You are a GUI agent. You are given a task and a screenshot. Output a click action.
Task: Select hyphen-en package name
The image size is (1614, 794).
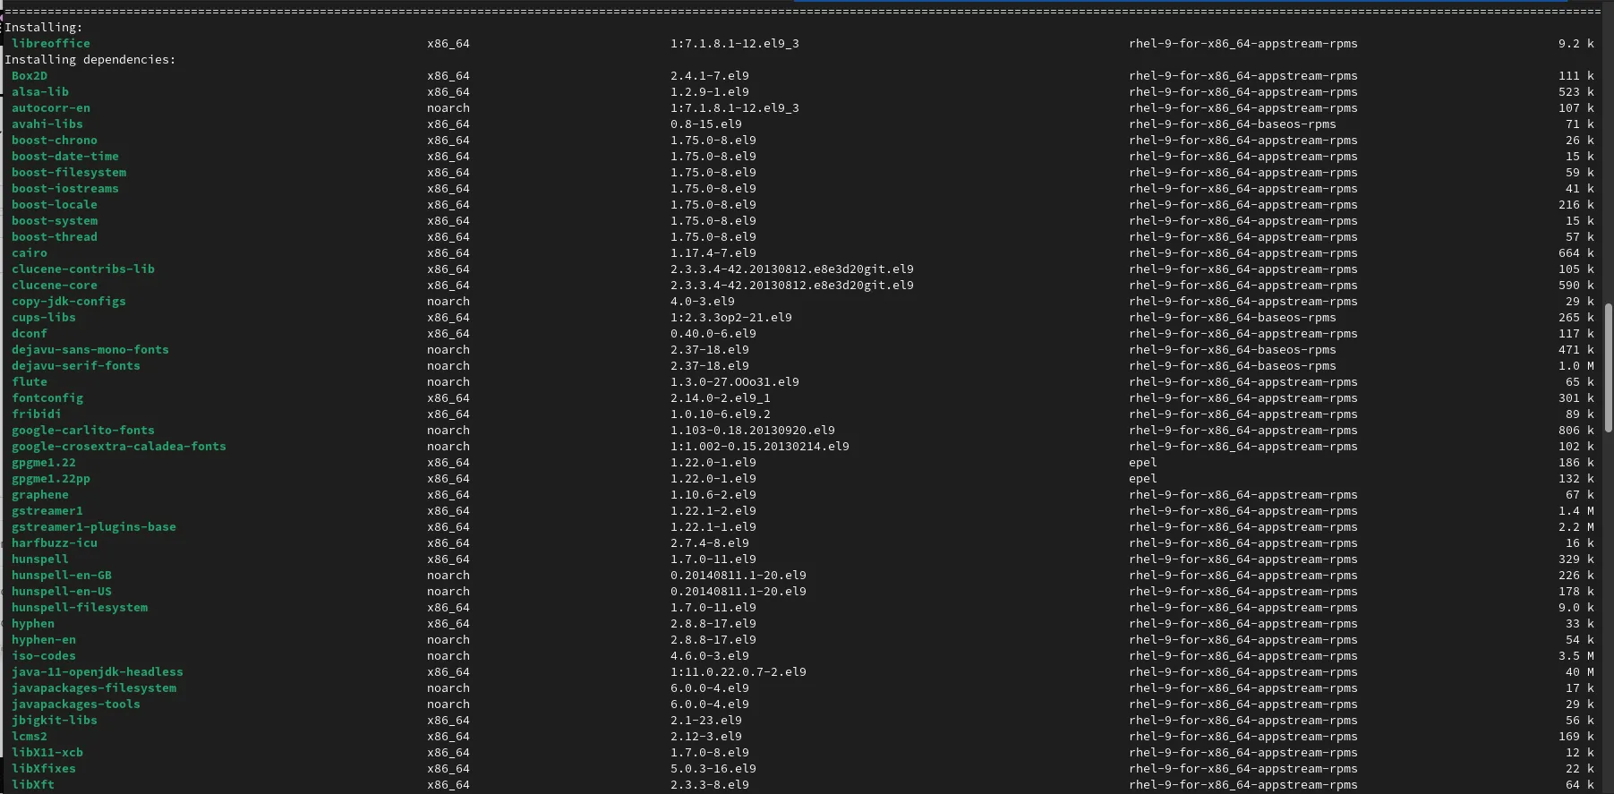[44, 639]
